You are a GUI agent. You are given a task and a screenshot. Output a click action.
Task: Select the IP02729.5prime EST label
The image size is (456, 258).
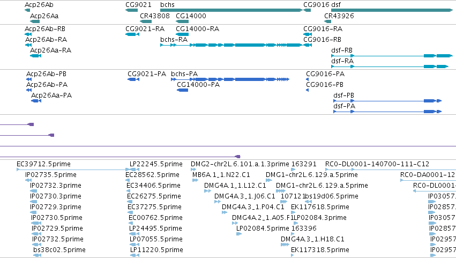(x=57, y=228)
